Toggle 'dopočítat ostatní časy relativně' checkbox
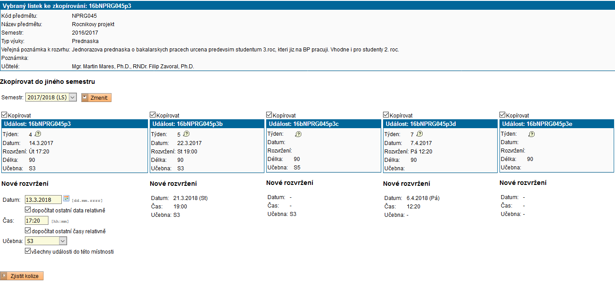The image size is (615, 286). [28, 231]
